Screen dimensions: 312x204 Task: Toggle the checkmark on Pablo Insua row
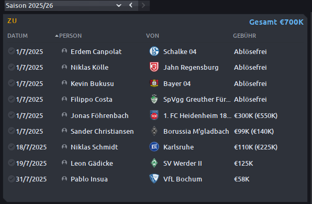12,178
